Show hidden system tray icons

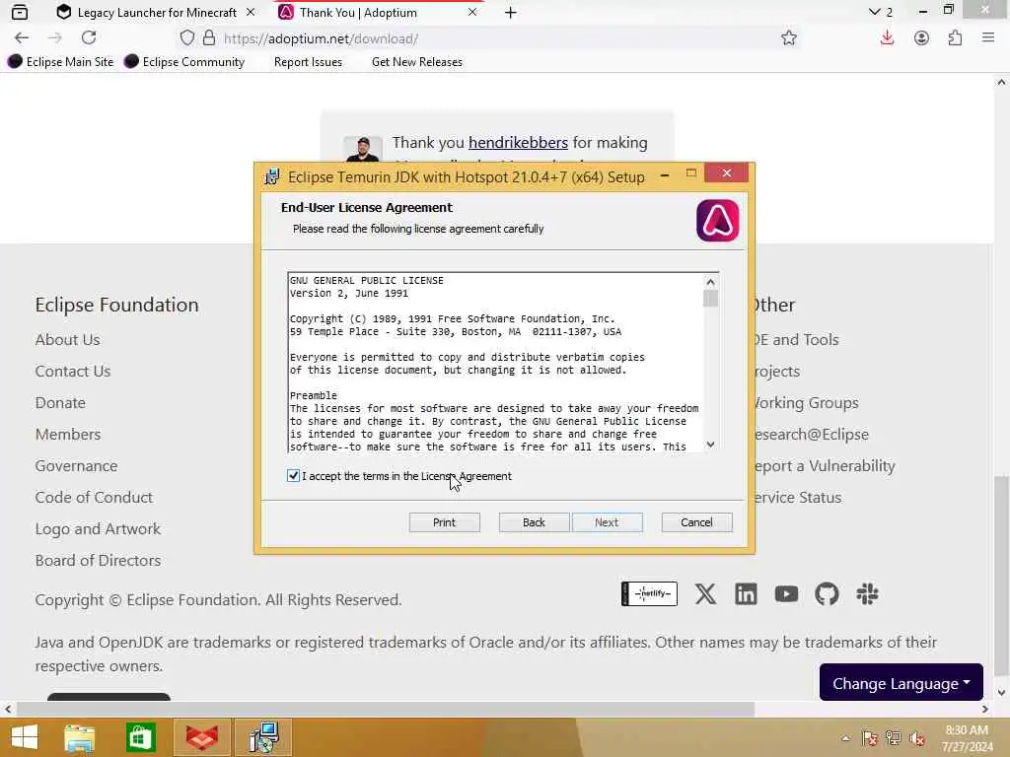pyautogui.click(x=845, y=738)
